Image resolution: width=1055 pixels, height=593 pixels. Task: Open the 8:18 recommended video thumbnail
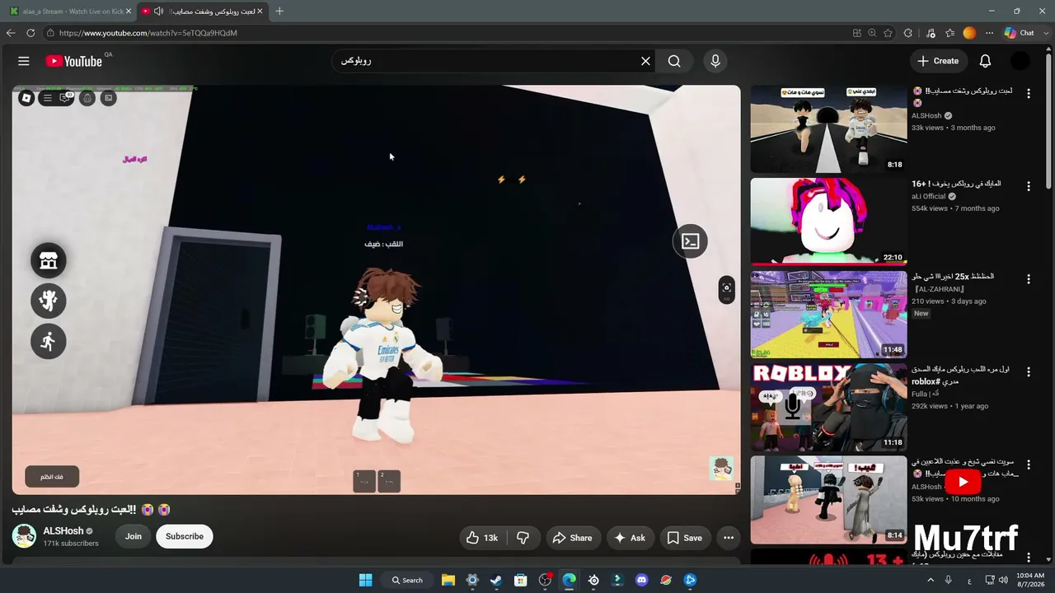(x=828, y=129)
